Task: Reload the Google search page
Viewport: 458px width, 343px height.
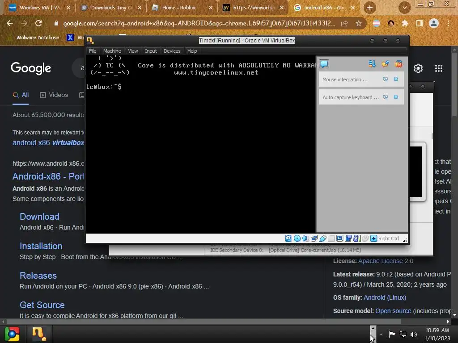Action: tap(38, 23)
